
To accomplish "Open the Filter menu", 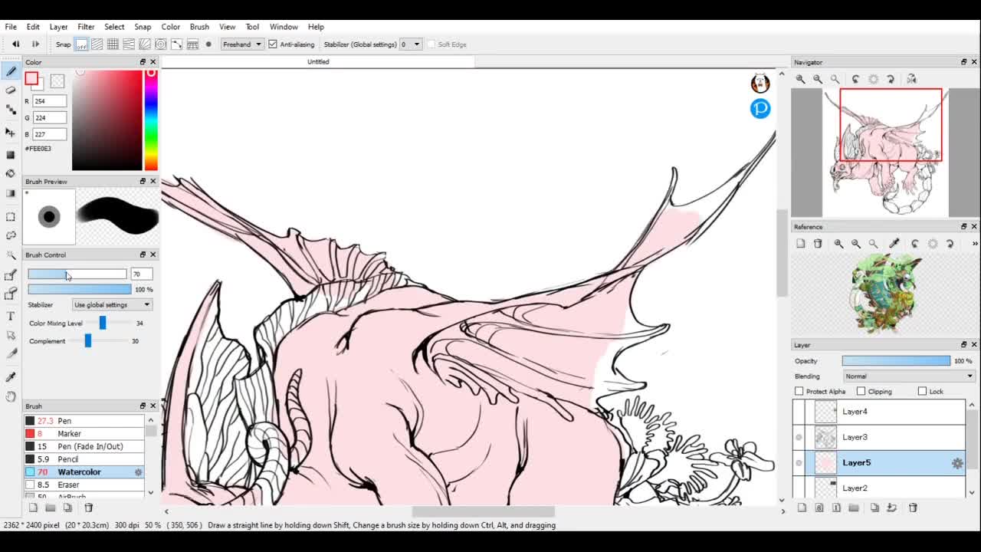I will (86, 27).
